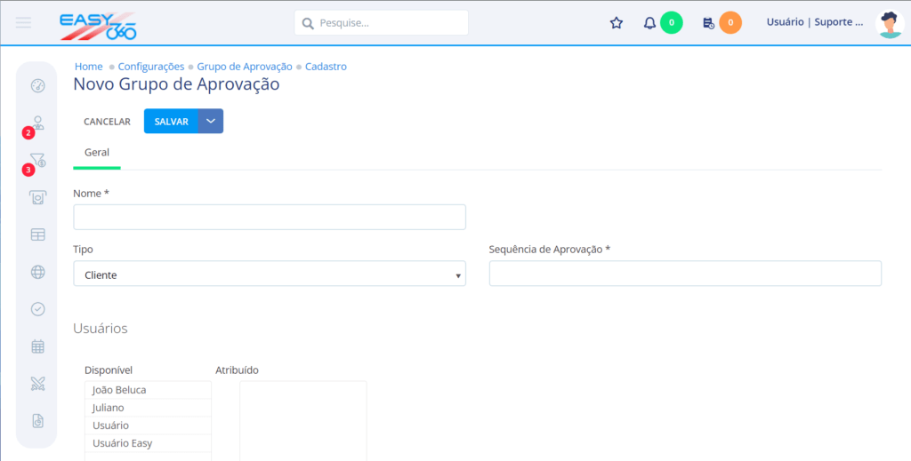Click the Cadastro breadcrumb link
This screenshot has width=911, height=461.
click(x=326, y=67)
